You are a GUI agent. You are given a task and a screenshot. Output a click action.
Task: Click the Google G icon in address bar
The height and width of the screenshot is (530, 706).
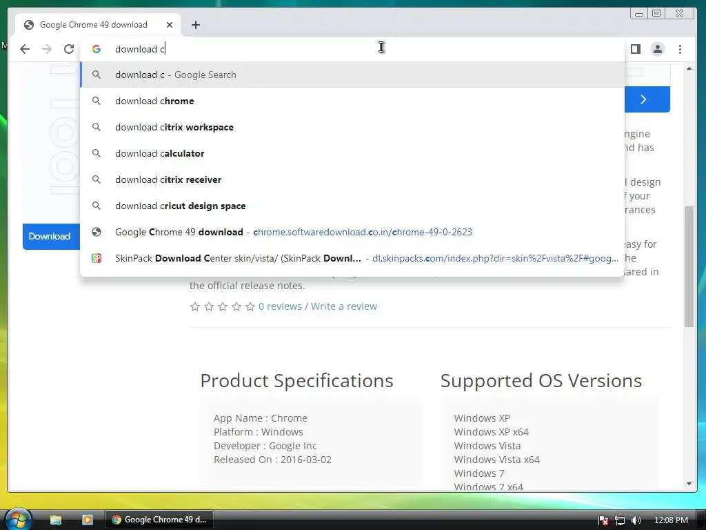[x=97, y=49]
